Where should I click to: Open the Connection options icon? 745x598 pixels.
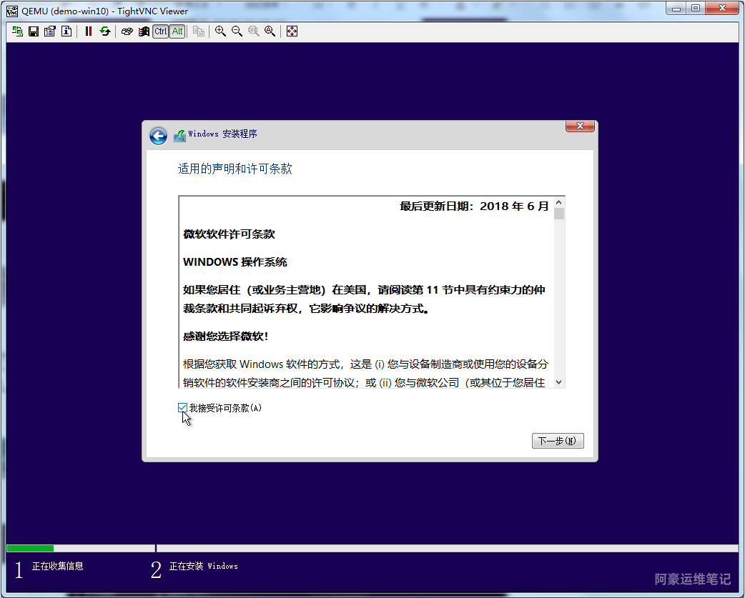tap(50, 31)
